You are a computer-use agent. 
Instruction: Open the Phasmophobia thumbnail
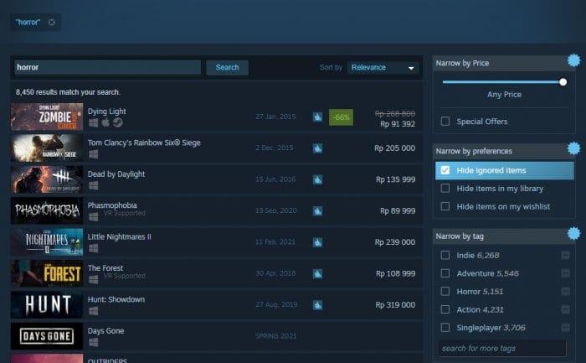pos(47,210)
